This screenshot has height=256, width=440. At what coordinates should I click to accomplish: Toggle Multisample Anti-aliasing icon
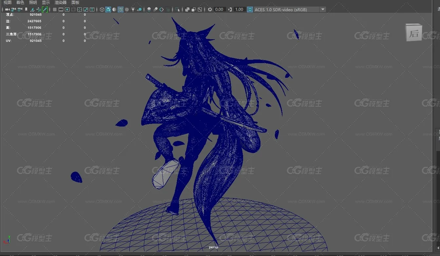coord(162,9)
